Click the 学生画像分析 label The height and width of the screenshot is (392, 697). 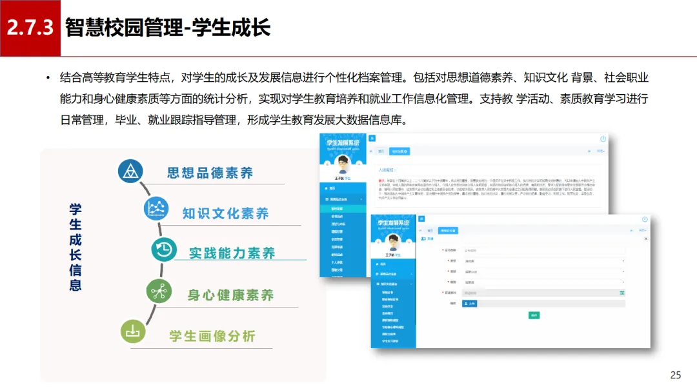point(212,336)
